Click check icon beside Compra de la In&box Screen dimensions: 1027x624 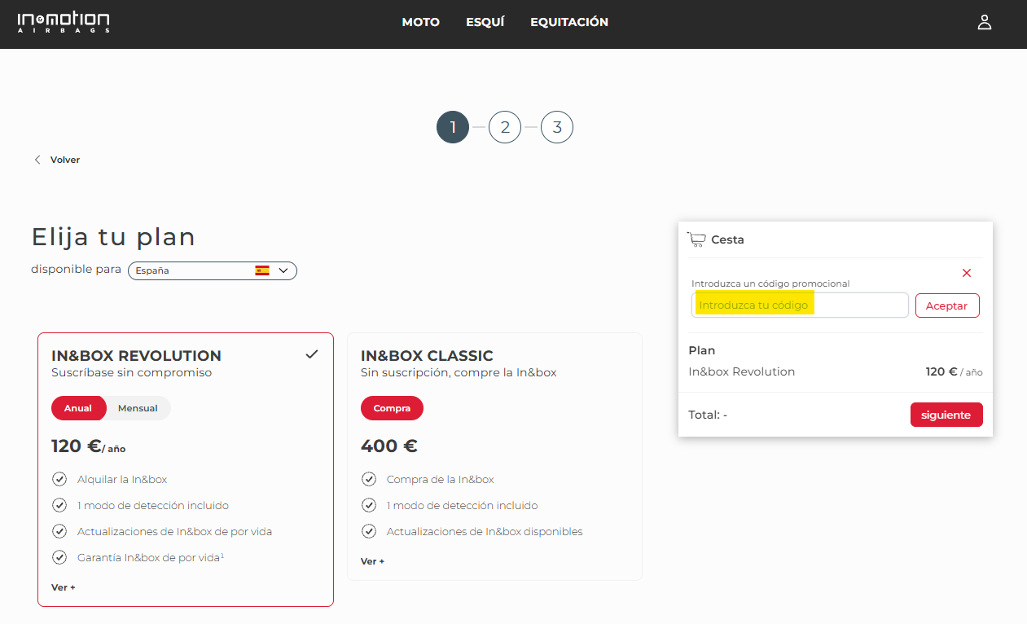(369, 479)
